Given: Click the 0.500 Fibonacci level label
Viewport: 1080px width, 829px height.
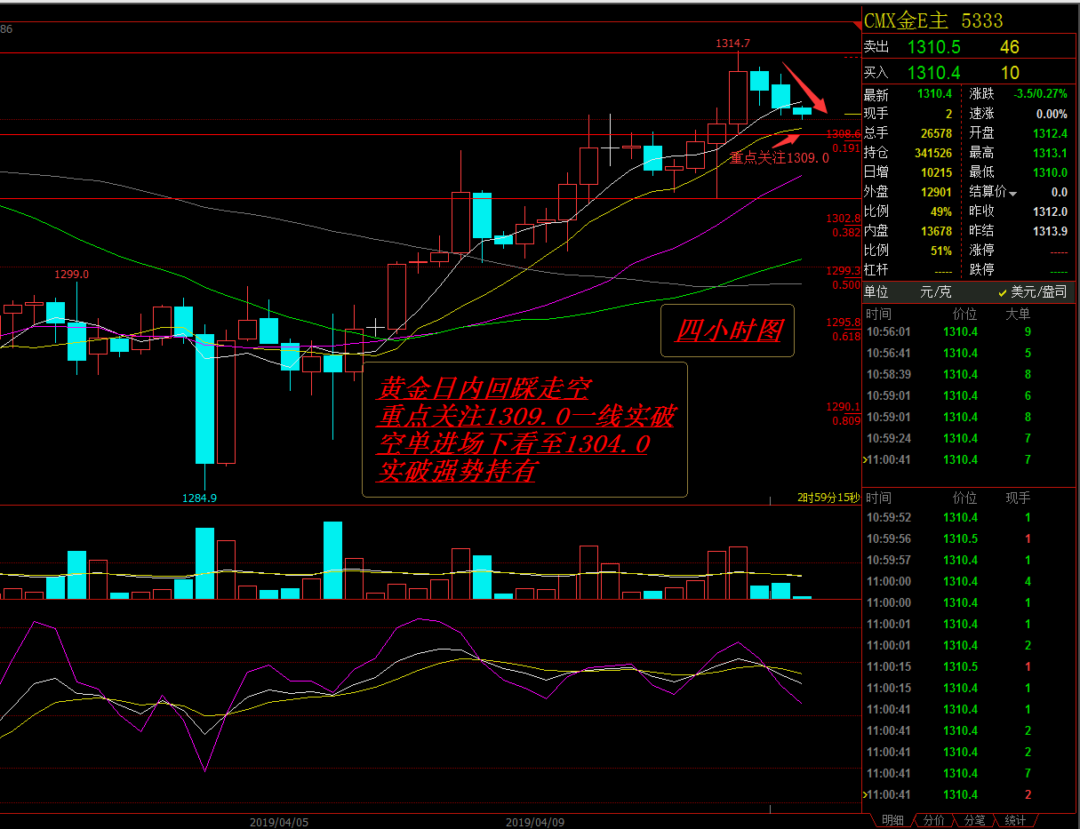Looking at the screenshot, I should 846,285.
